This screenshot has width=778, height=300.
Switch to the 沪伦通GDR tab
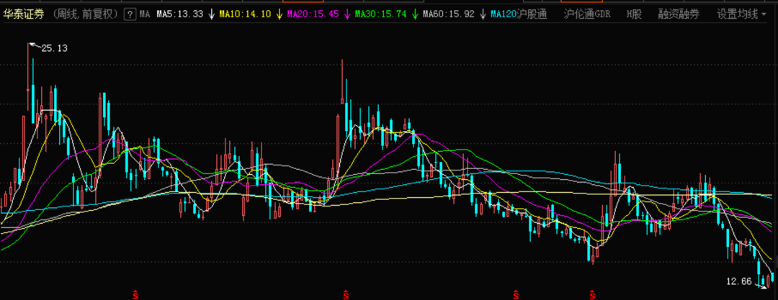(588, 14)
